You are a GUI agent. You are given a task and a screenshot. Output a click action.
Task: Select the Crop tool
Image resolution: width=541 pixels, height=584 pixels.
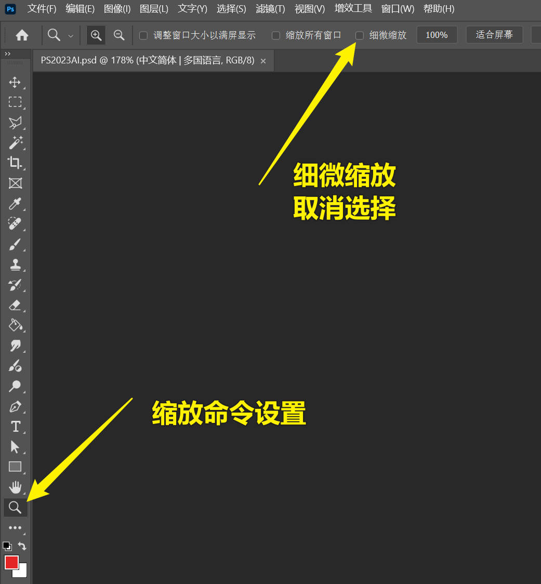point(15,163)
